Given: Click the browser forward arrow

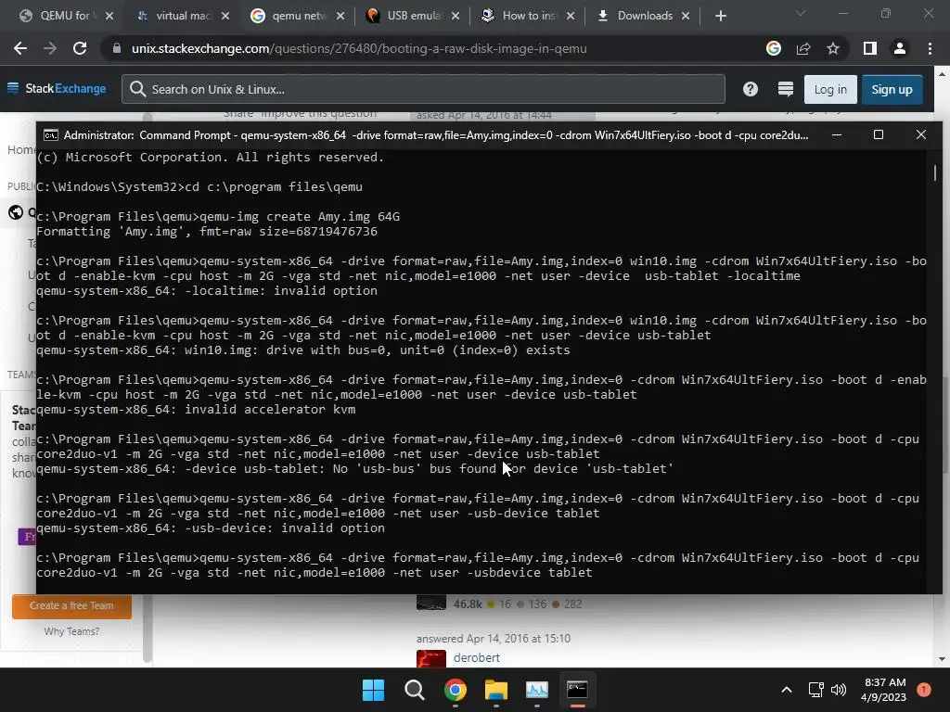Looking at the screenshot, I should [50, 48].
